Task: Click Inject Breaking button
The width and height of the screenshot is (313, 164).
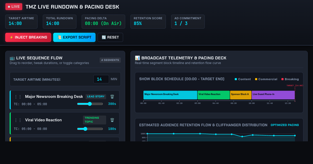Action: coord(28,37)
